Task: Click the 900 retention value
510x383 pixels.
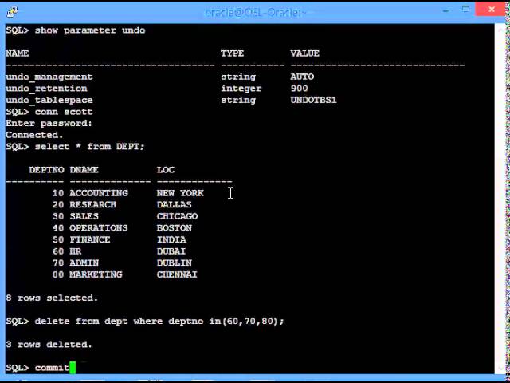Action: coord(300,89)
